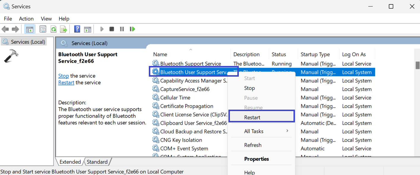Select Services (Local) in the console tree
This screenshot has height=175, width=420.
coord(28,42)
